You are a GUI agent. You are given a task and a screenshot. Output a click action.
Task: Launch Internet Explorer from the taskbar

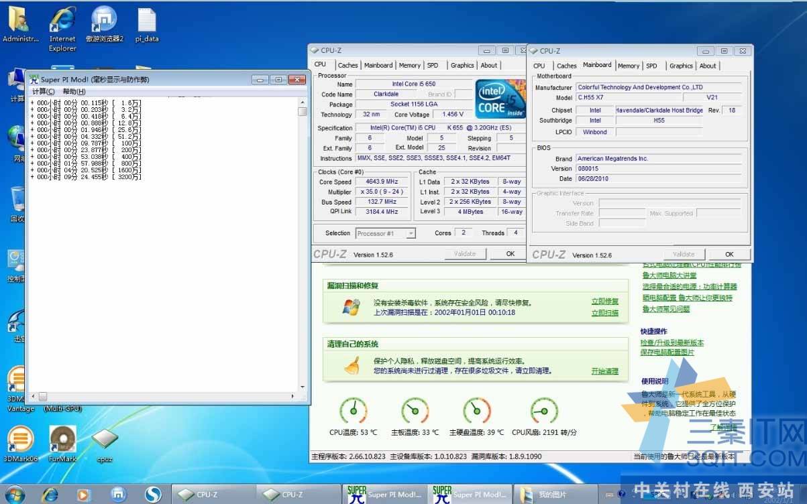(x=50, y=495)
